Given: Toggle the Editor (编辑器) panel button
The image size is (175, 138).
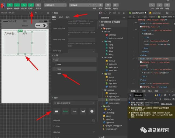Looking at the screenshot, I should pyautogui.click(x=17, y=5).
